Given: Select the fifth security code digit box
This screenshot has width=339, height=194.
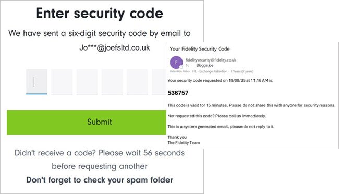Looking at the screenshot, I should 137,82.
